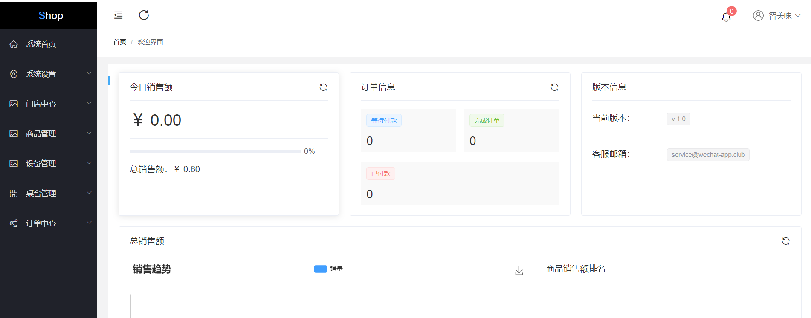Click the gear icon beside 系统设置

tap(14, 74)
